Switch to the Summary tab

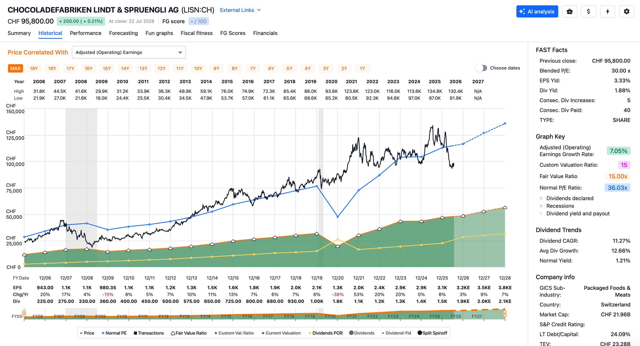click(19, 33)
